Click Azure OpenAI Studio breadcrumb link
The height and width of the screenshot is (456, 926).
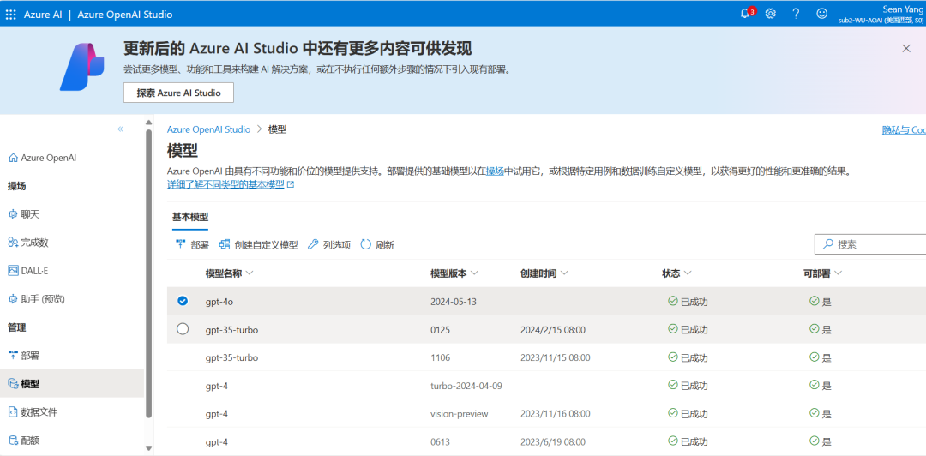[208, 129]
